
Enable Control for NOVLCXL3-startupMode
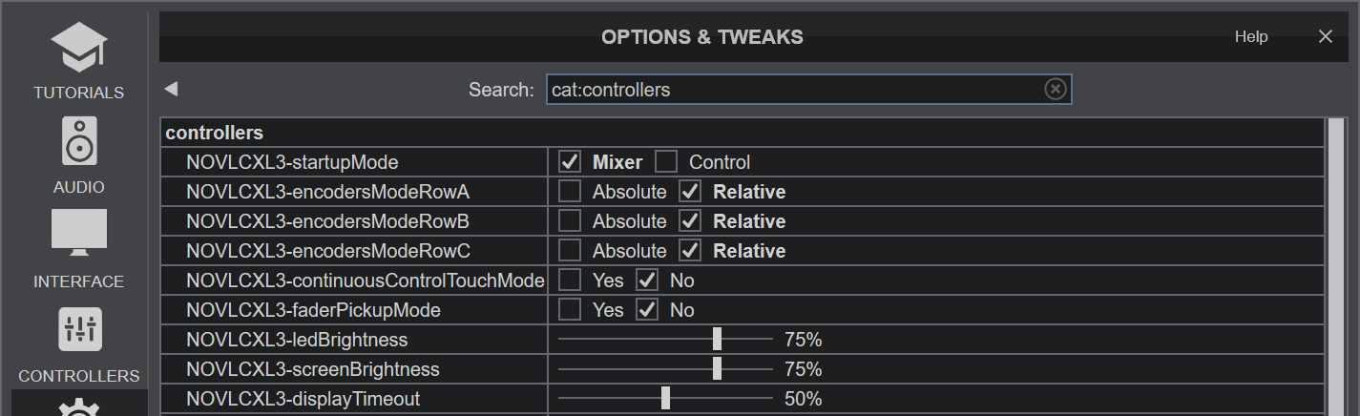tap(666, 162)
